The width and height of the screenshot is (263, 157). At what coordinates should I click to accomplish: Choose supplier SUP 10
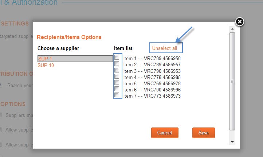click(x=46, y=65)
